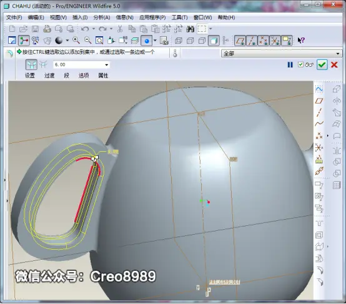Click the Print icon in toolbar

click(x=47, y=29)
